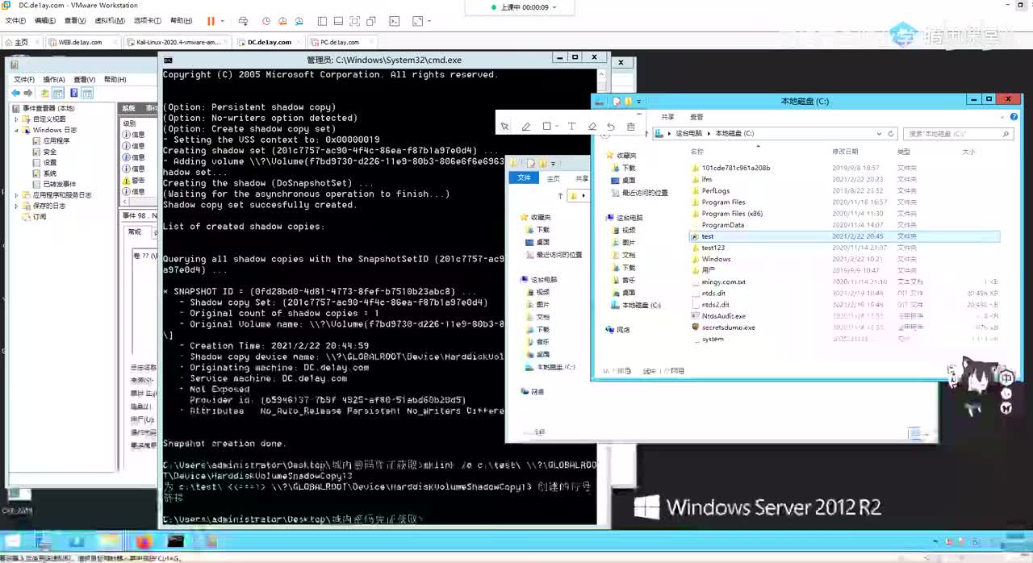Clear annotations with the trash icon
This screenshot has width=1033, height=563.
pyautogui.click(x=631, y=127)
